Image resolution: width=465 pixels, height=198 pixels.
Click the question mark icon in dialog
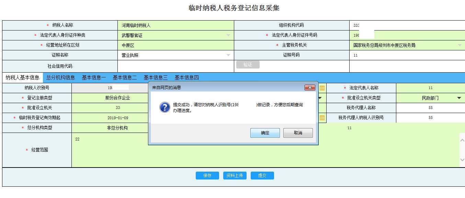(x=165, y=107)
